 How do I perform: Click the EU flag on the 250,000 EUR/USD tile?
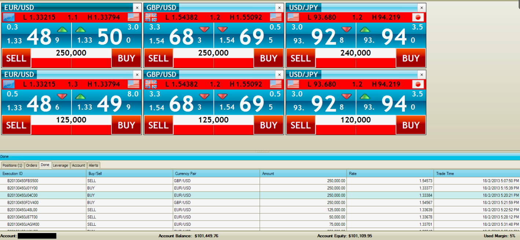(x=8, y=17)
